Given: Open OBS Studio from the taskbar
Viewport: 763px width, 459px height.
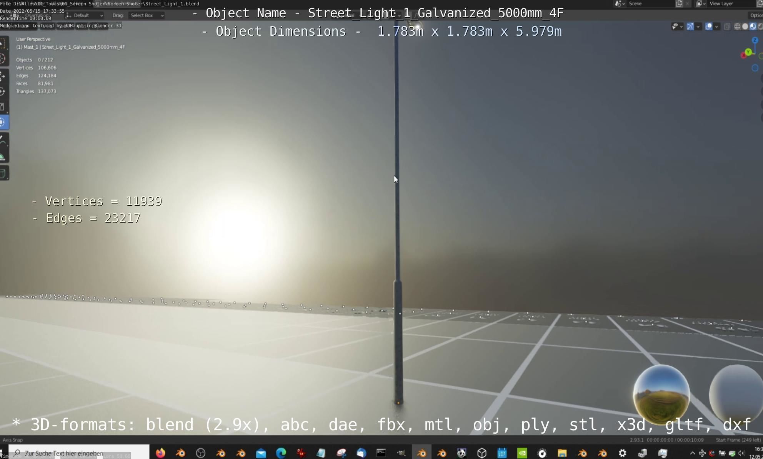Looking at the screenshot, I should (x=201, y=453).
